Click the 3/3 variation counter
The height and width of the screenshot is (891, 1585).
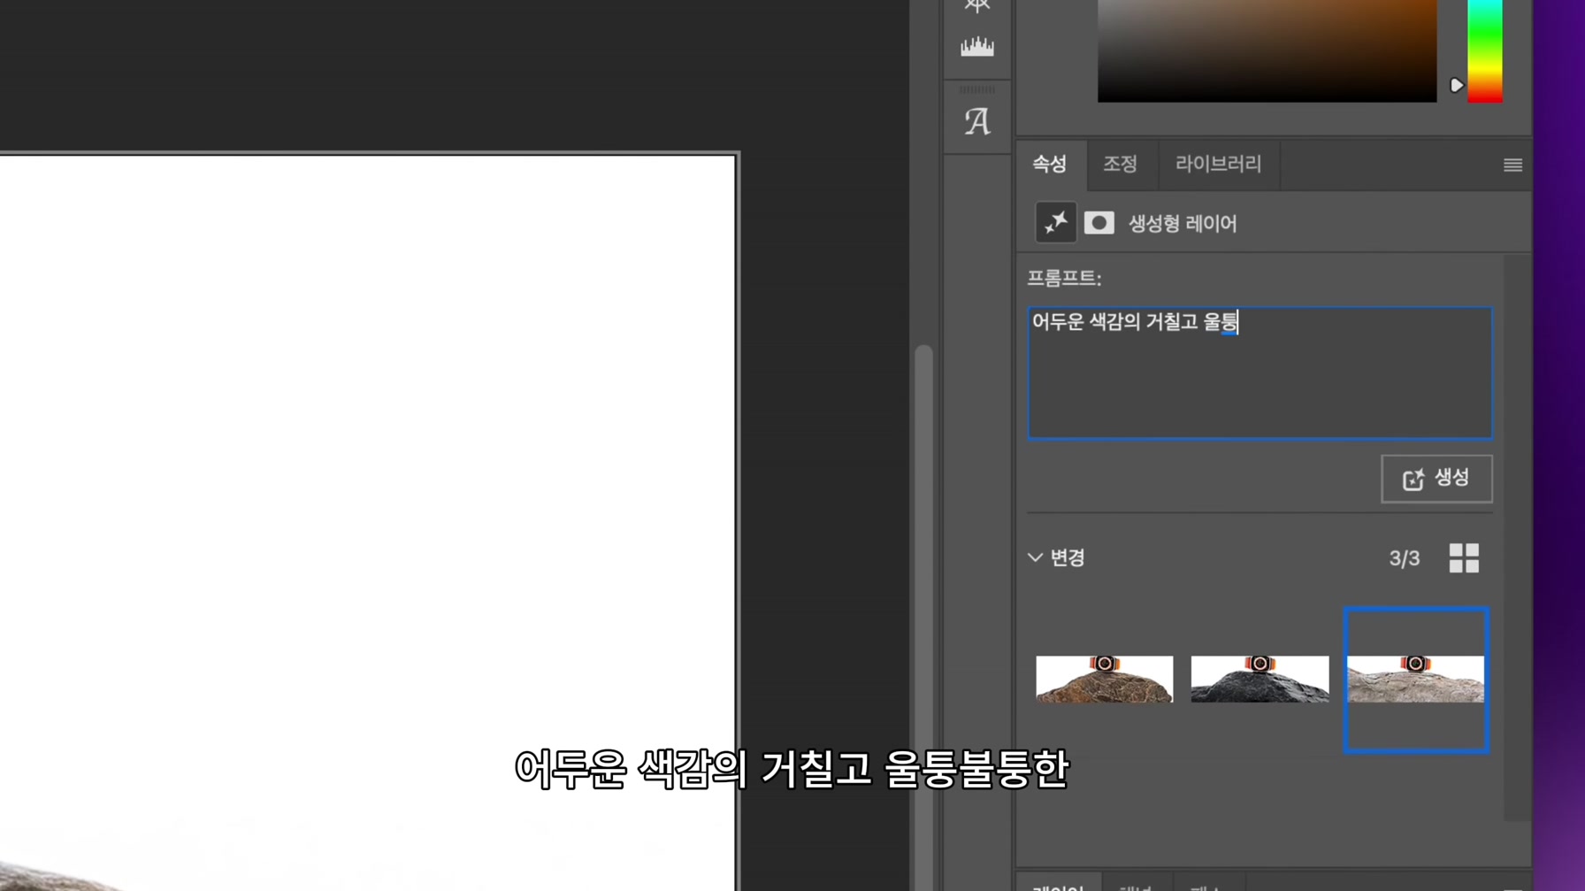click(1405, 558)
